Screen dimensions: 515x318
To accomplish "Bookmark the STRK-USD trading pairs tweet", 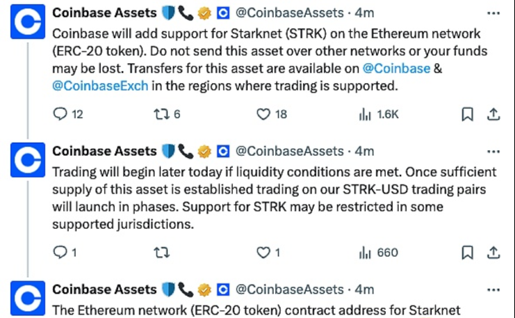I will tap(468, 252).
